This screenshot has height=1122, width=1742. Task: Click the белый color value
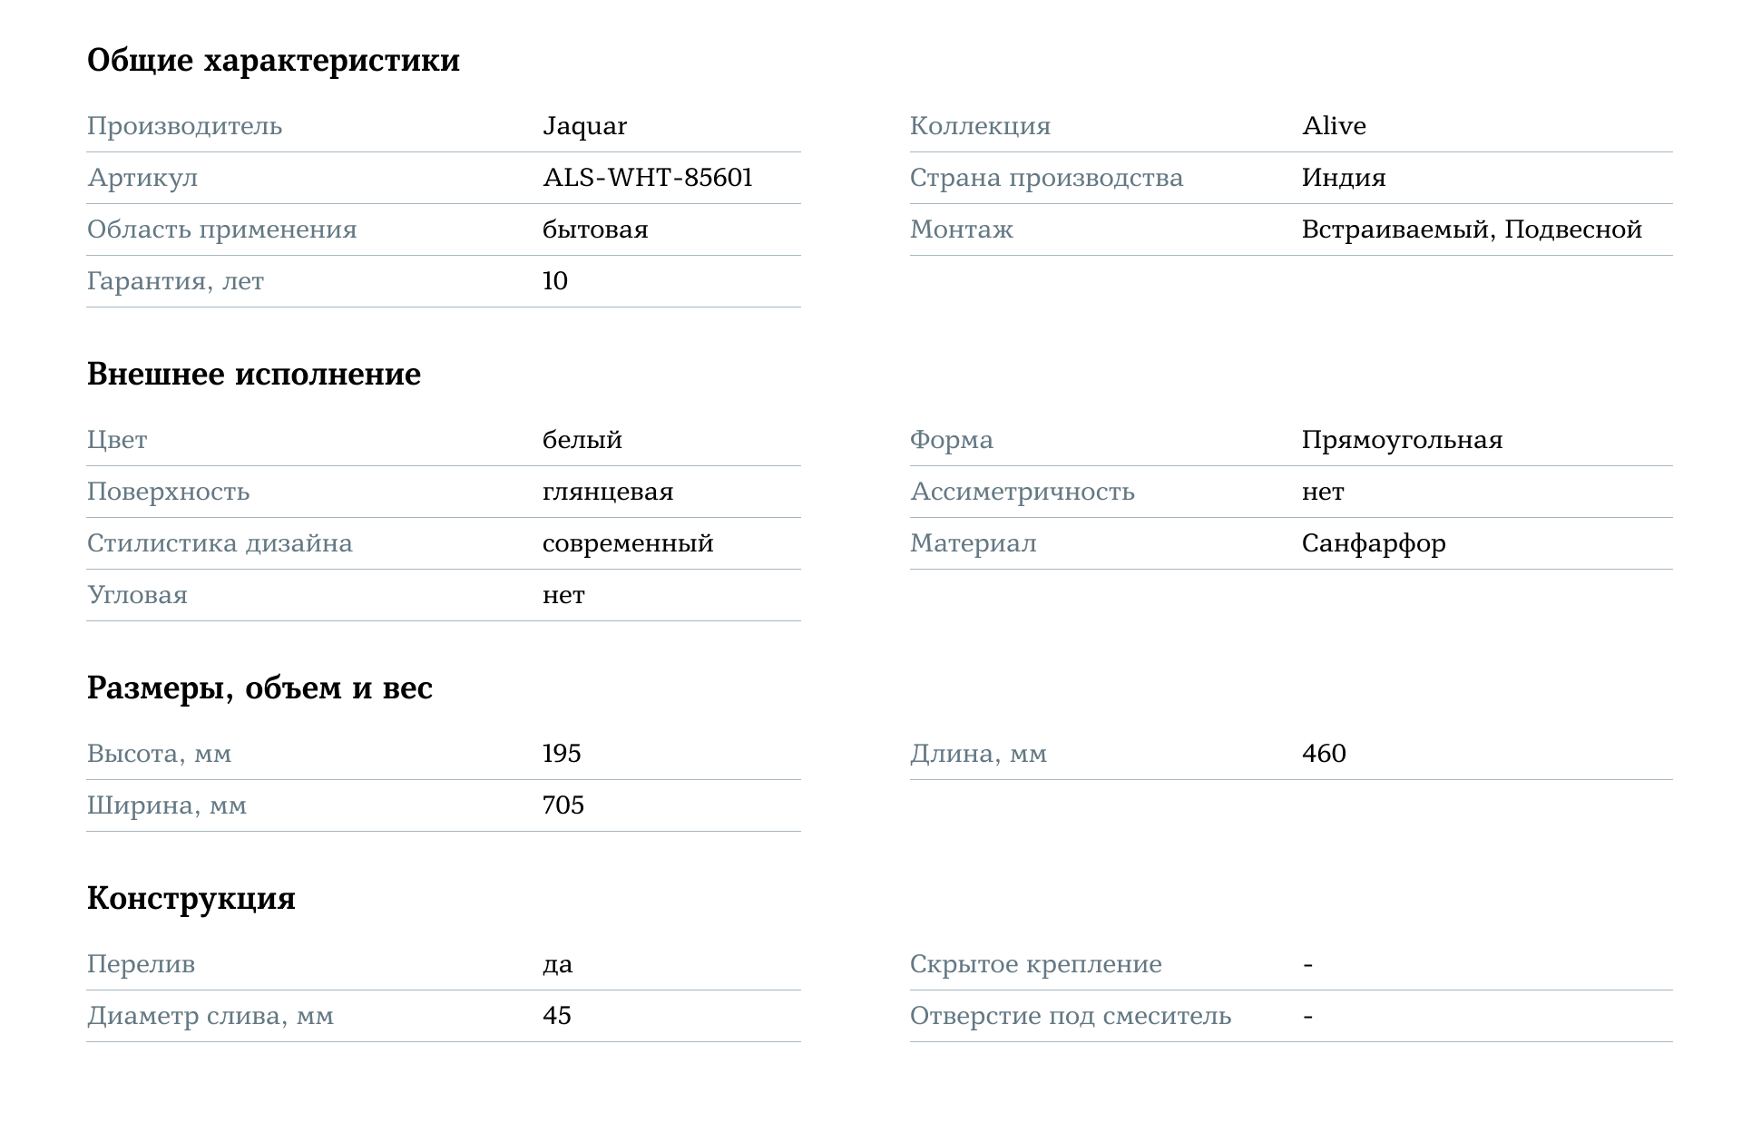point(582,440)
